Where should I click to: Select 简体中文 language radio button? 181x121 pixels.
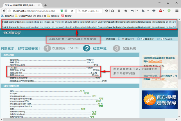[123, 39]
